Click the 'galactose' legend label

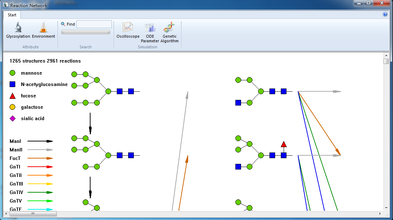click(32, 107)
